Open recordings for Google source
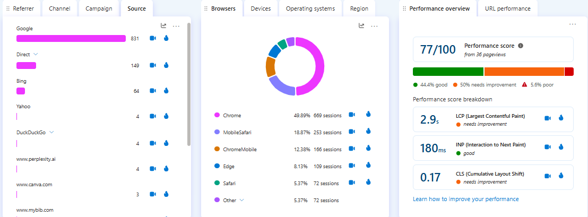The height and width of the screenshot is (217, 588). point(153,38)
